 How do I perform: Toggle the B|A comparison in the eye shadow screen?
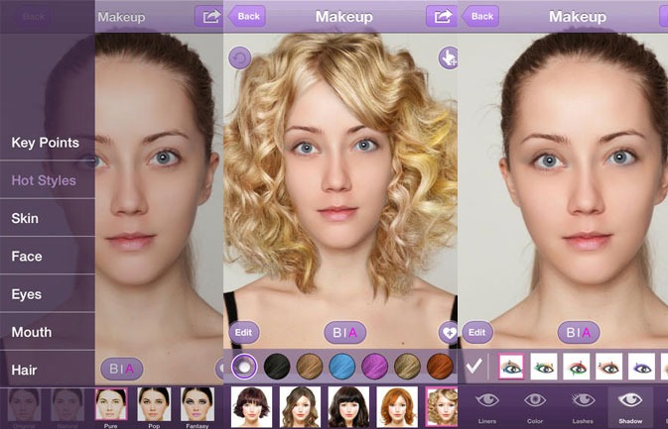tap(579, 333)
